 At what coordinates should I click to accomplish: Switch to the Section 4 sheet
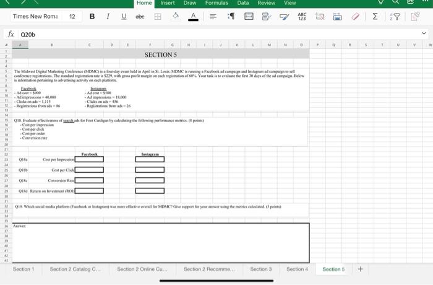coord(297,269)
